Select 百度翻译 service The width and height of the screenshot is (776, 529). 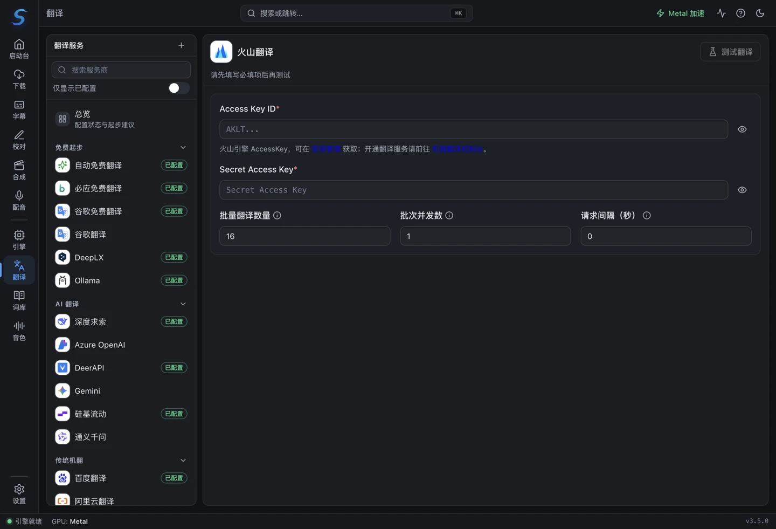point(121,478)
